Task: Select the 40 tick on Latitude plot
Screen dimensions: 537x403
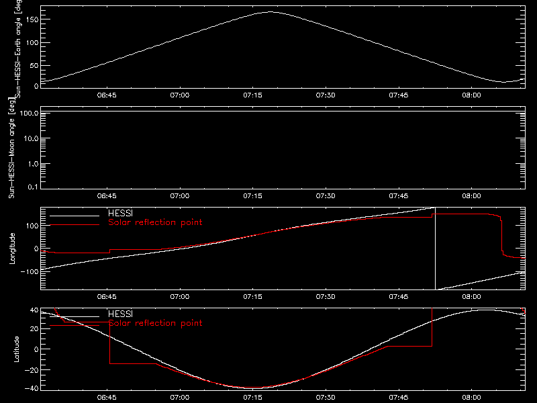Action: click(34, 310)
